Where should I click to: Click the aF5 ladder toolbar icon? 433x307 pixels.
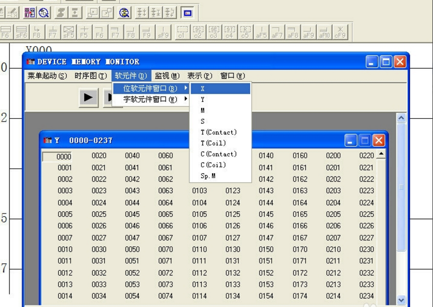click(261, 32)
